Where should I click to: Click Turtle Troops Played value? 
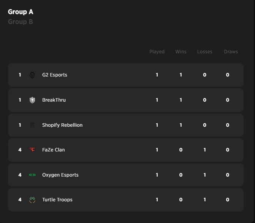157,199
